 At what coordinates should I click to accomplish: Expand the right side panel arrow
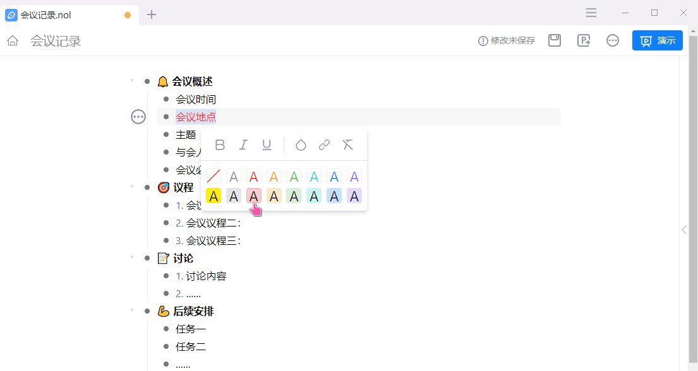(x=684, y=230)
